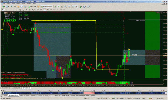Open the Insert menu
Viewport: 168px width, 100px height.
point(13,4)
